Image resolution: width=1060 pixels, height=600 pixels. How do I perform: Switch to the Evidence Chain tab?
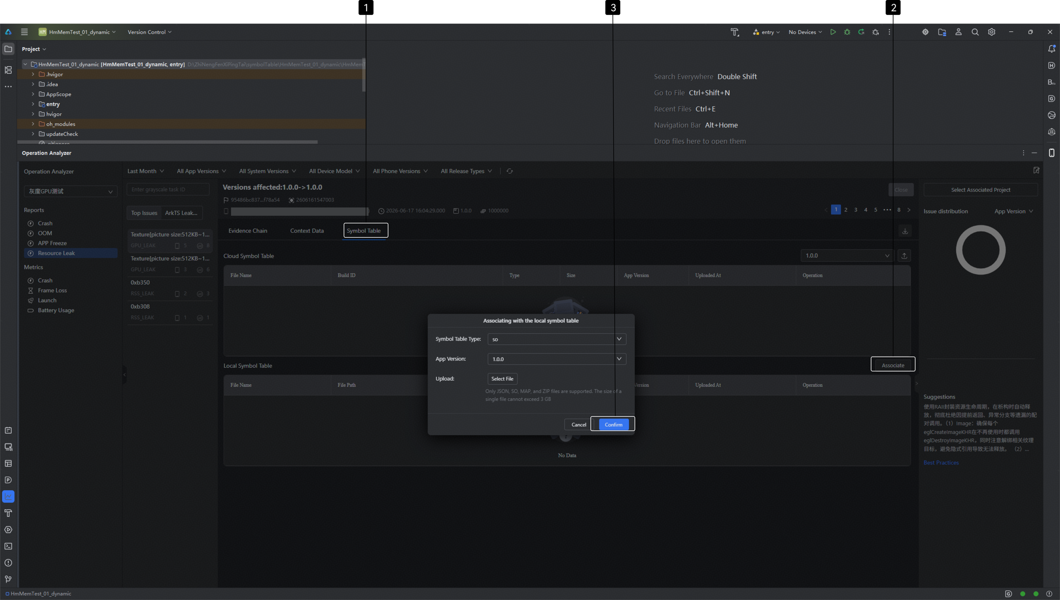click(x=248, y=231)
